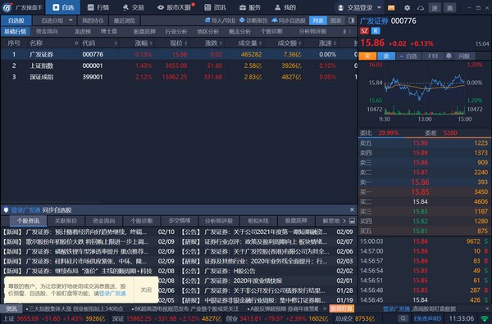Open the 交易 trading tab
The width and height of the screenshot is (492, 324).
point(134,7)
